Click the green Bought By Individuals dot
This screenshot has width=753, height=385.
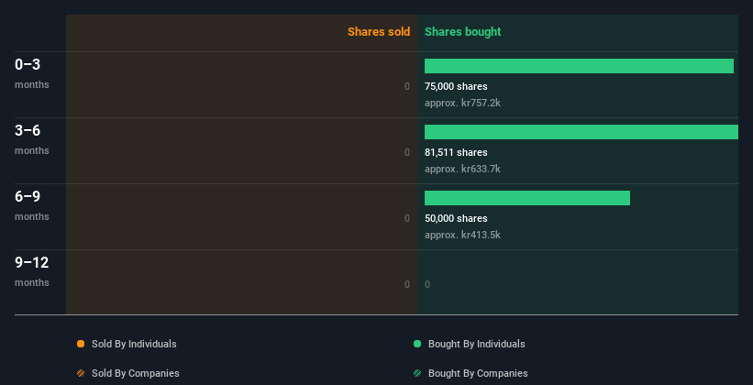[417, 344]
